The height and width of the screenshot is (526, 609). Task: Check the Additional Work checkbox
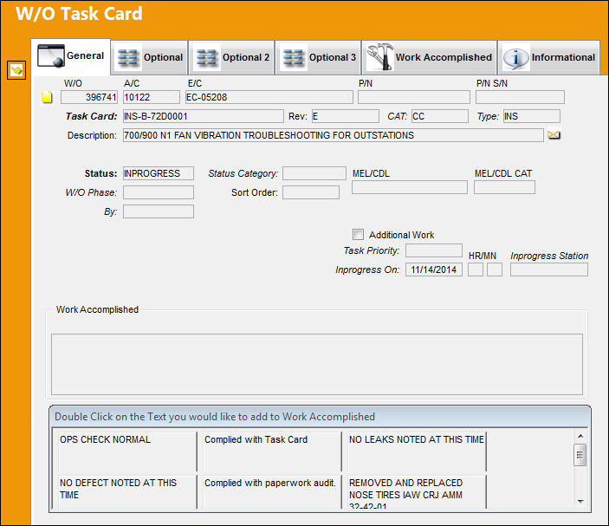tap(358, 235)
